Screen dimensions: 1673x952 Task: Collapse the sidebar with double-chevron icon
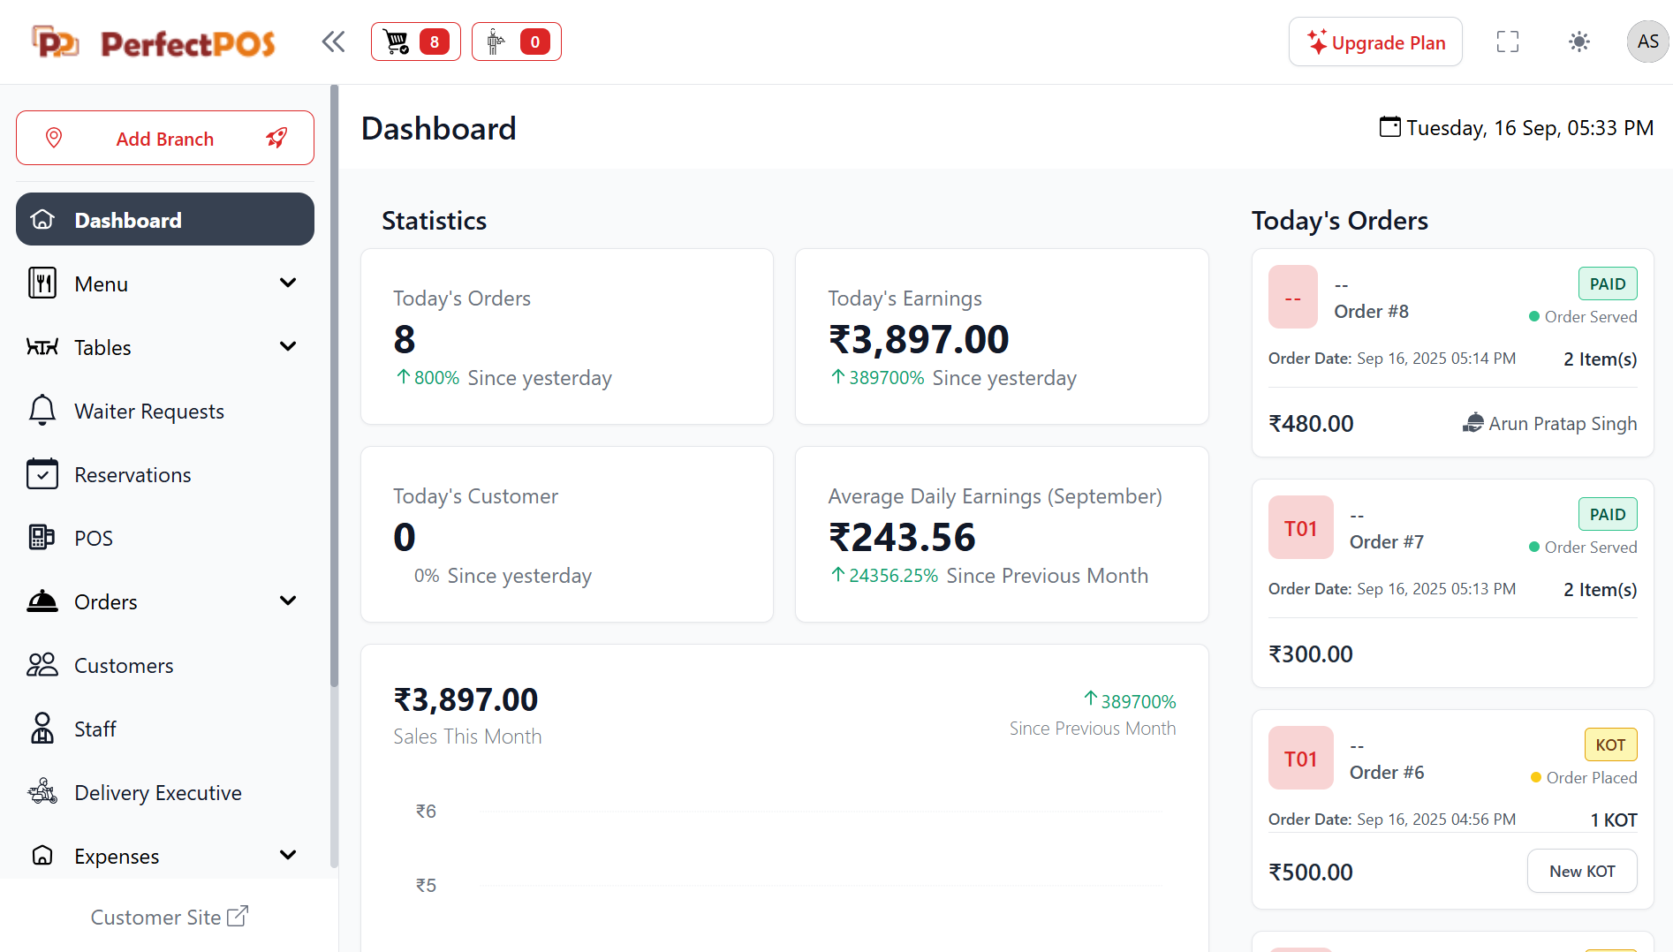tap(333, 42)
